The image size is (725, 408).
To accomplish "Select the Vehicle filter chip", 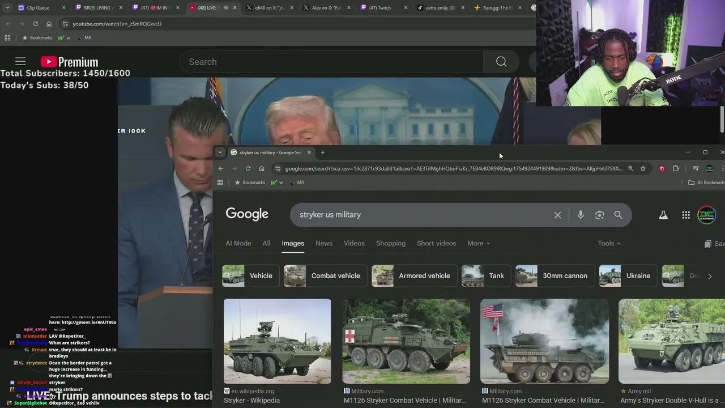I will pyautogui.click(x=251, y=276).
